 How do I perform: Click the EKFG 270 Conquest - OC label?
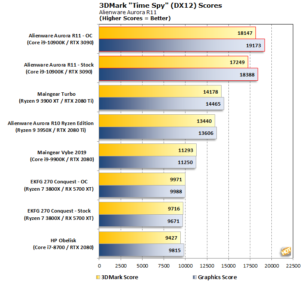(x=59, y=182)
